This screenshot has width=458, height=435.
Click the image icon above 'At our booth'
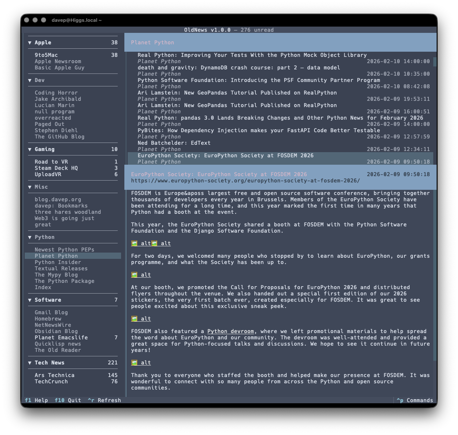134,275
